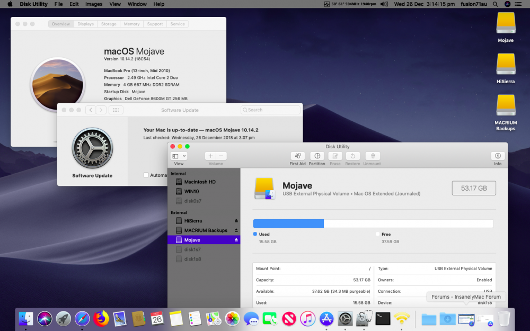530x331 pixels.
Task: Click the Erase toolbar icon
Action: click(x=335, y=156)
